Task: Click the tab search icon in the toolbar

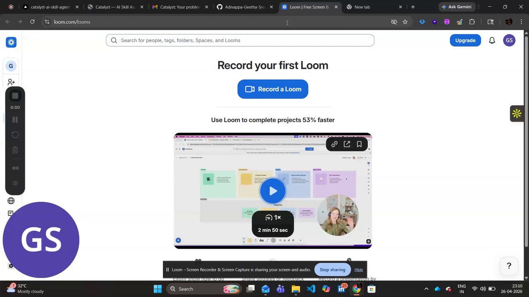Action: pyautogui.click(x=491, y=22)
